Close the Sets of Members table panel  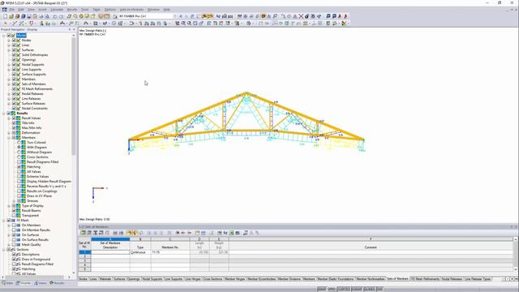coord(516,227)
